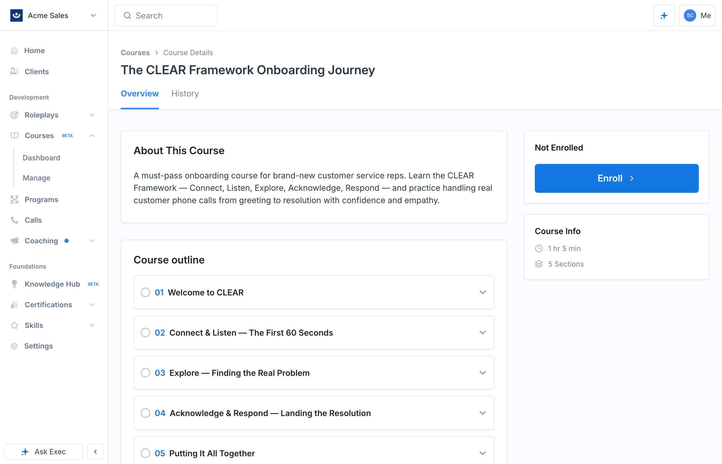Click the Knowledge Hub lightbulb icon
Screen dimensions: 722x464
tap(14, 284)
